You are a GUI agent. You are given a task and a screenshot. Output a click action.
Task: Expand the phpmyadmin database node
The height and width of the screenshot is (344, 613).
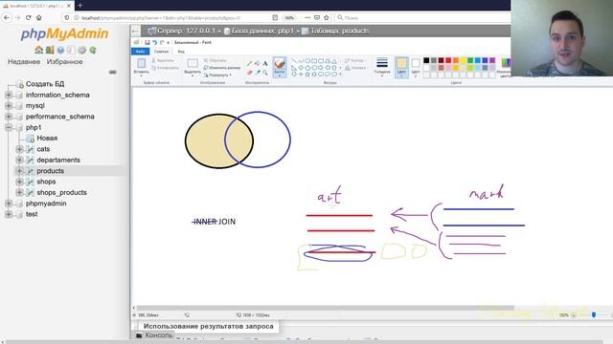coord(9,204)
